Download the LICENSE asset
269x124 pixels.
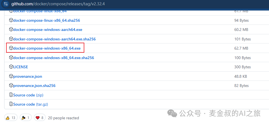pyautogui.click(x=21, y=67)
